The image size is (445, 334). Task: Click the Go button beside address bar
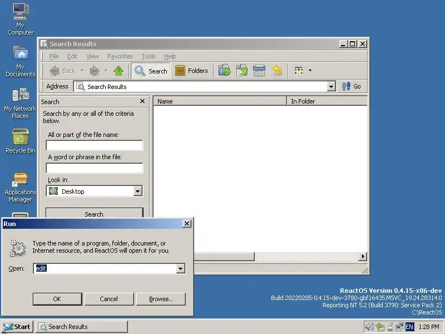click(352, 86)
